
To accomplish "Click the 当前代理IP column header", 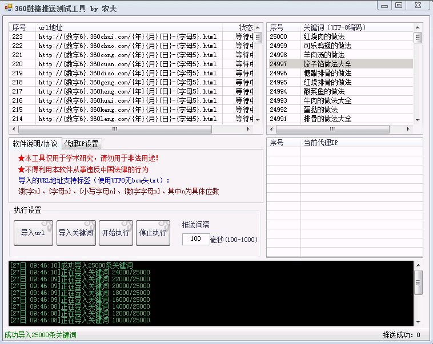I will tap(362, 143).
